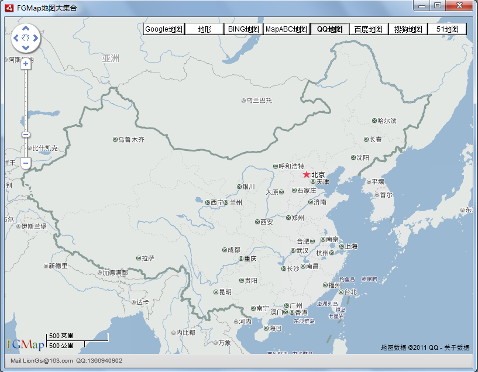478x372 pixels.
Task: Click the 西安 city marker
Action: [257, 222]
